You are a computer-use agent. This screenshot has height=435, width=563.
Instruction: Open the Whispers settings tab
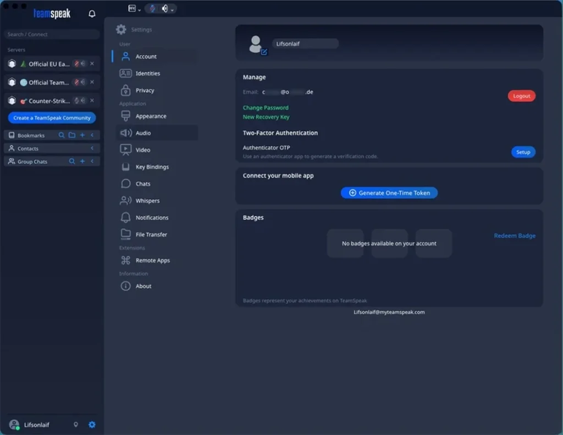[x=156, y=201]
